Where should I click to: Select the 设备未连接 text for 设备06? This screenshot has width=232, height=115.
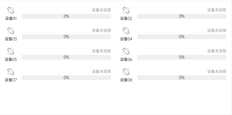tap(217, 51)
